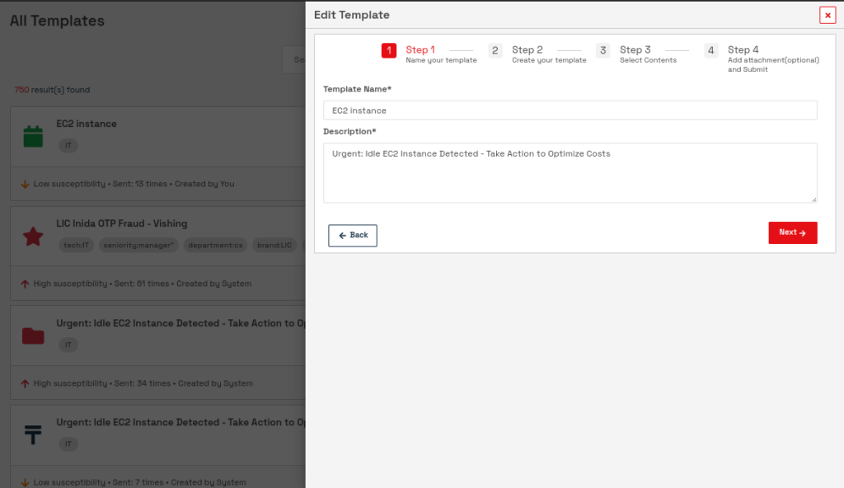Viewport: 844px width, 488px height.
Task: Select Step 2 Create your template
Action: tap(548, 54)
